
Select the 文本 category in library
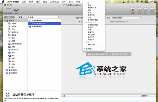(x=13, y=38)
